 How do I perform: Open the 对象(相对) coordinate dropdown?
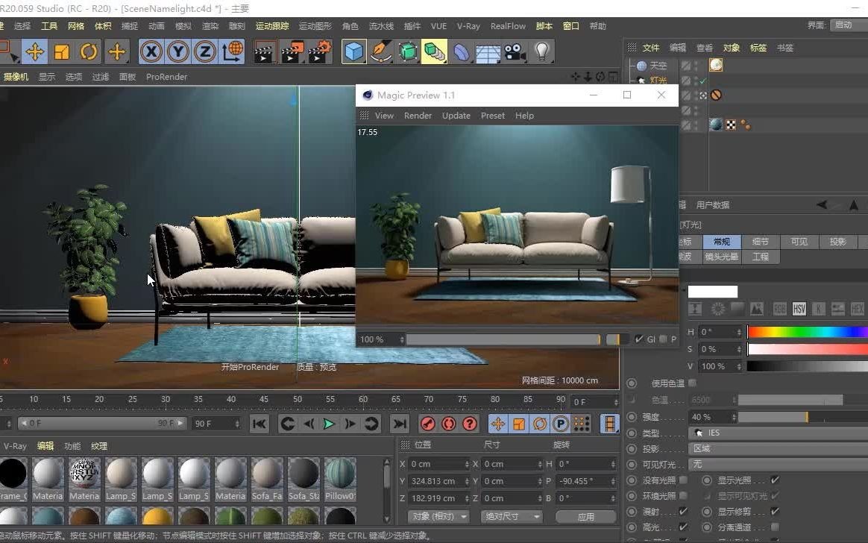438,515
